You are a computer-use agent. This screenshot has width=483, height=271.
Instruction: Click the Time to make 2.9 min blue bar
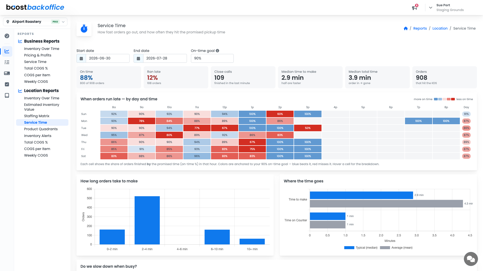(361, 195)
